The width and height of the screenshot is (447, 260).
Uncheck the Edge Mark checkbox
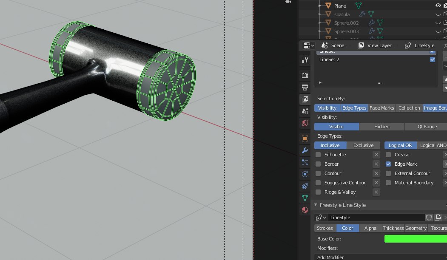point(388,164)
